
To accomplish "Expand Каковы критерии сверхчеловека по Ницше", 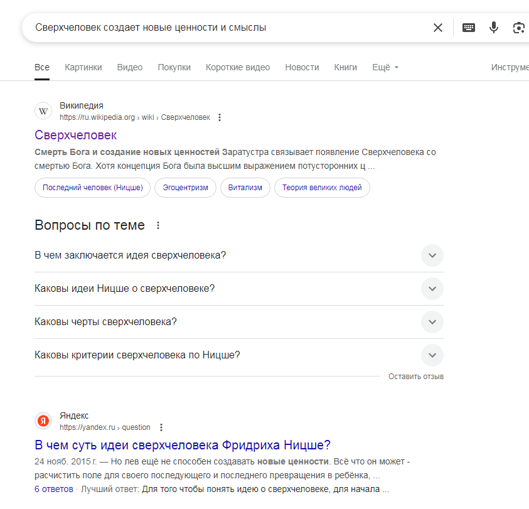I will click(239, 355).
